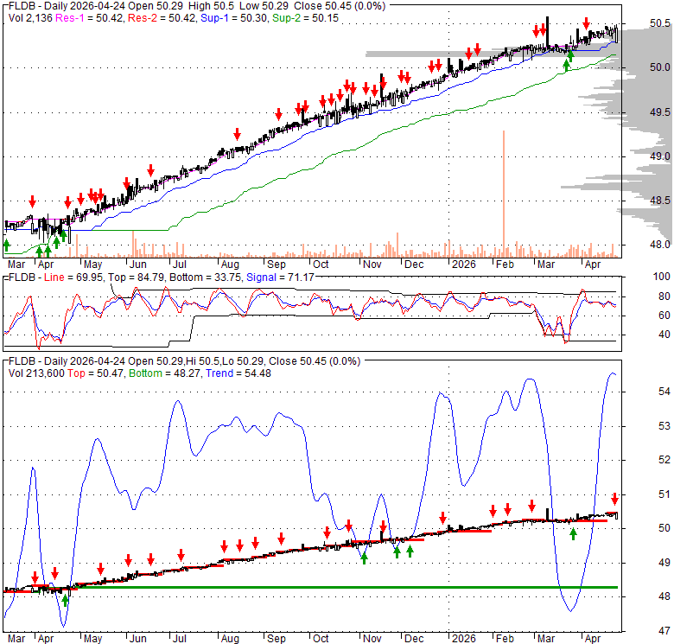Click the green up arrow in late March on bottom chart
Screen dimensions: 674x644
click(573, 533)
